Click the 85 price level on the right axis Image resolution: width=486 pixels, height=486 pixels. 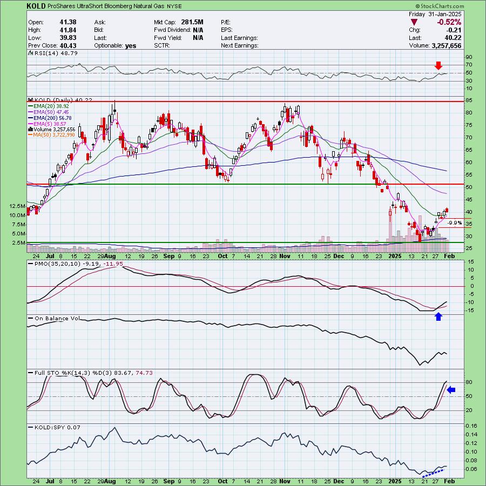point(469,100)
